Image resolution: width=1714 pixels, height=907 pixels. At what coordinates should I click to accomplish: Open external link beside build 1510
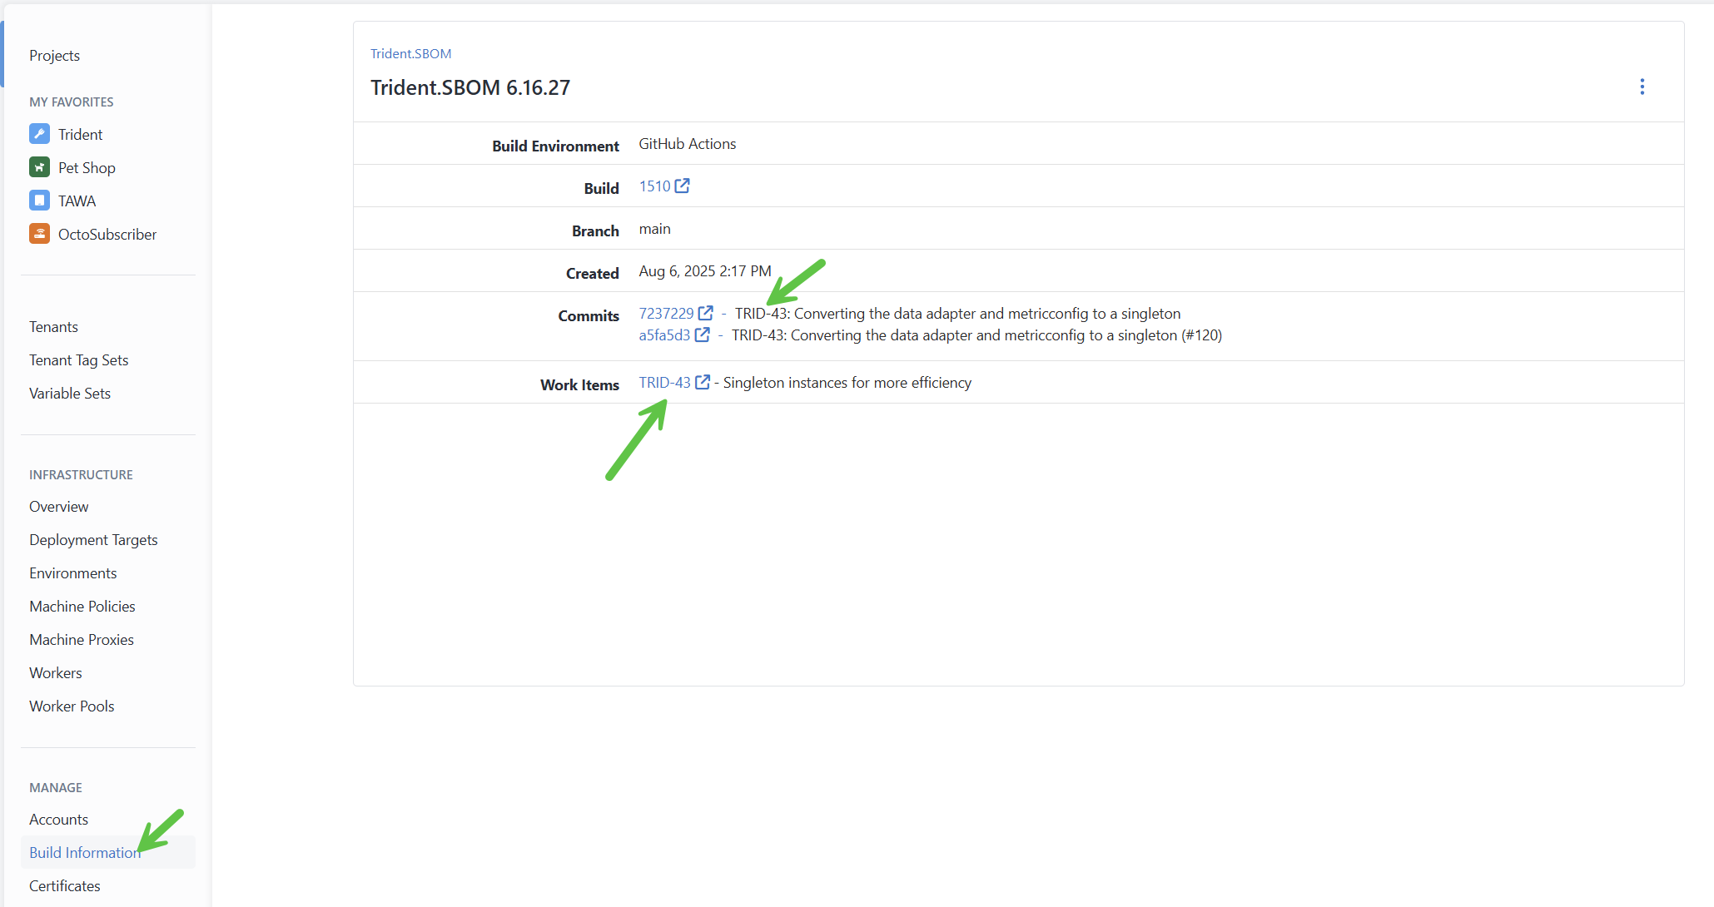683,186
